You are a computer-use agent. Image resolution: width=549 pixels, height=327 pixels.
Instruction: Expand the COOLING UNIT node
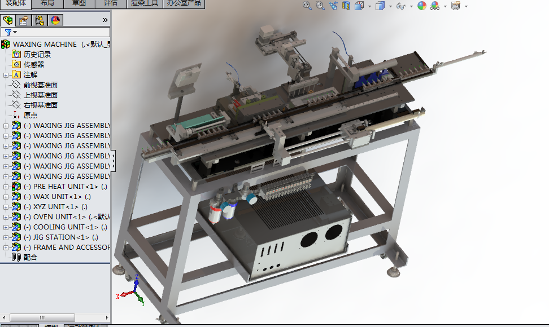6,227
